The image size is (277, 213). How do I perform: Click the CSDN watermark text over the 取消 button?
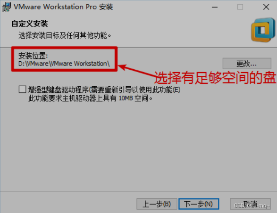pos(252,205)
